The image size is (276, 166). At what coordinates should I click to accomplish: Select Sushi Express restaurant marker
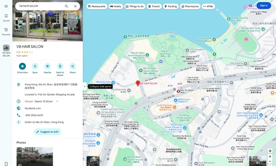(174, 107)
